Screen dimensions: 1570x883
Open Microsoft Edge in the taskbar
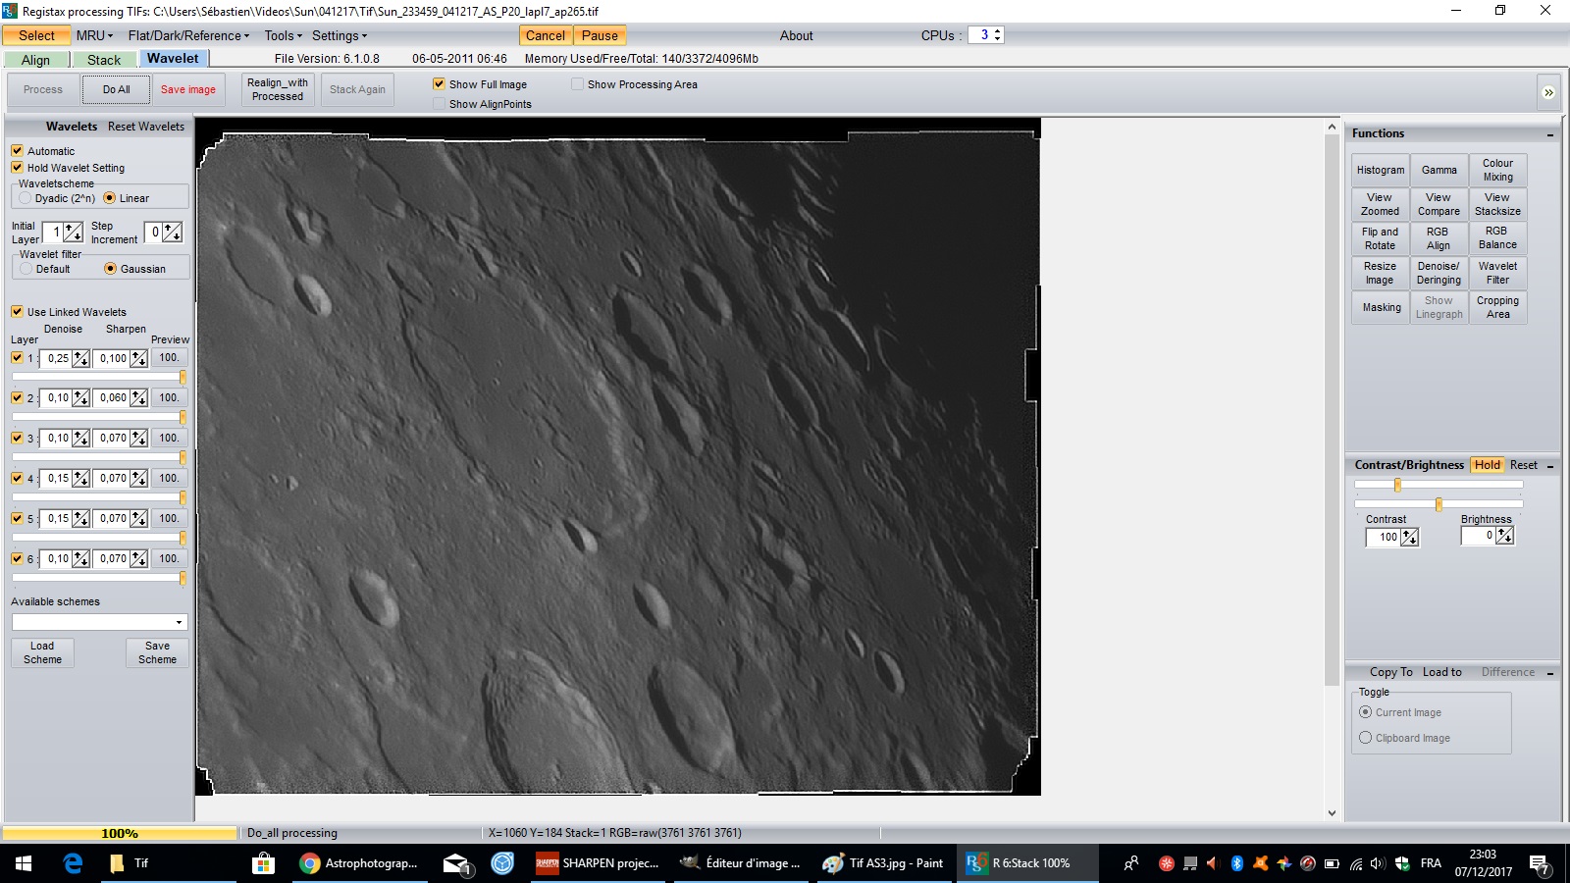coord(73,863)
